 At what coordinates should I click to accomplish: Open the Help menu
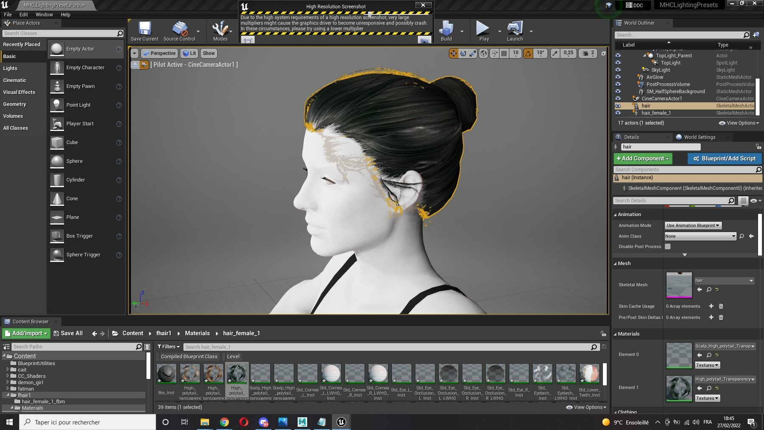click(x=65, y=14)
